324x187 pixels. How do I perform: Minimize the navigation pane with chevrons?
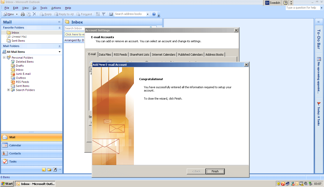(x=59, y=22)
